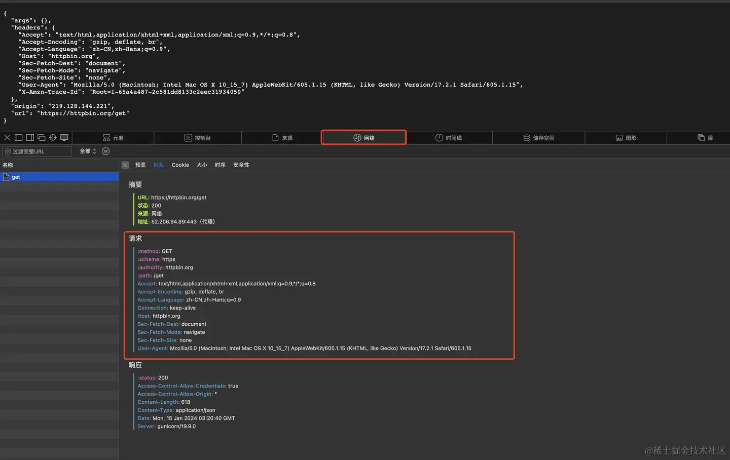Click the Content-Length 618 line
The width and height of the screenshot is (730, 460).
tap(164, 402)
